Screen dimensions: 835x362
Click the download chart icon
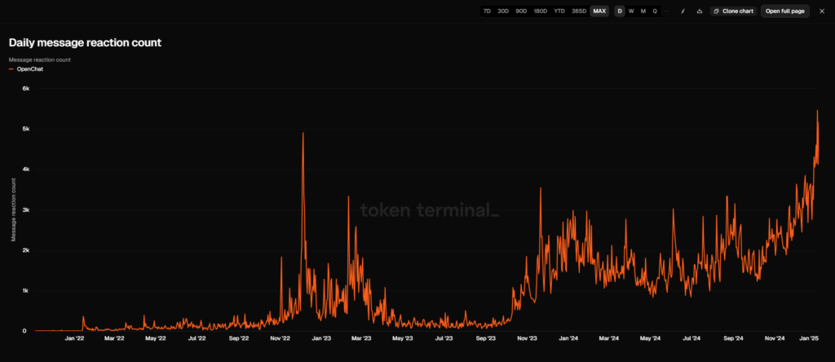(x=699, y=11)
